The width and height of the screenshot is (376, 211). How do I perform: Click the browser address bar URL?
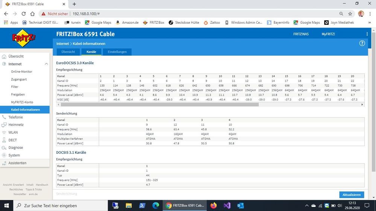pos(86,14)
